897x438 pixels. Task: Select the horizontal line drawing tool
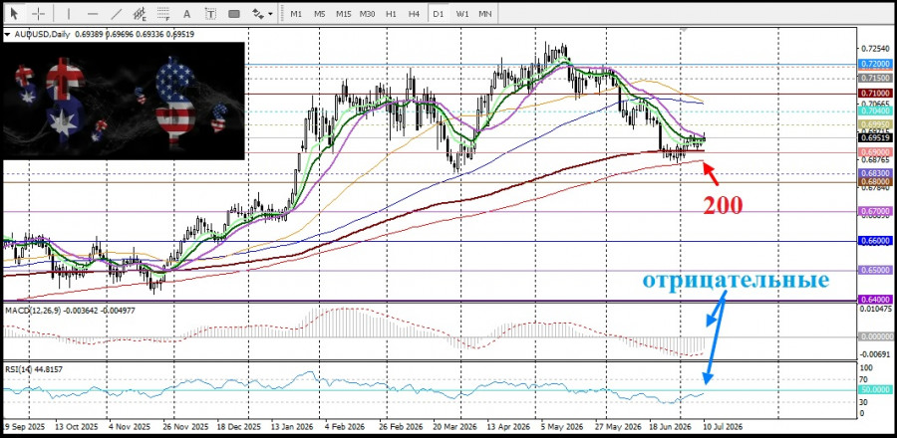tap(93, 13)
